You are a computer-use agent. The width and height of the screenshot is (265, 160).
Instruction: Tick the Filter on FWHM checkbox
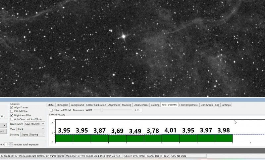click(51, 110)
